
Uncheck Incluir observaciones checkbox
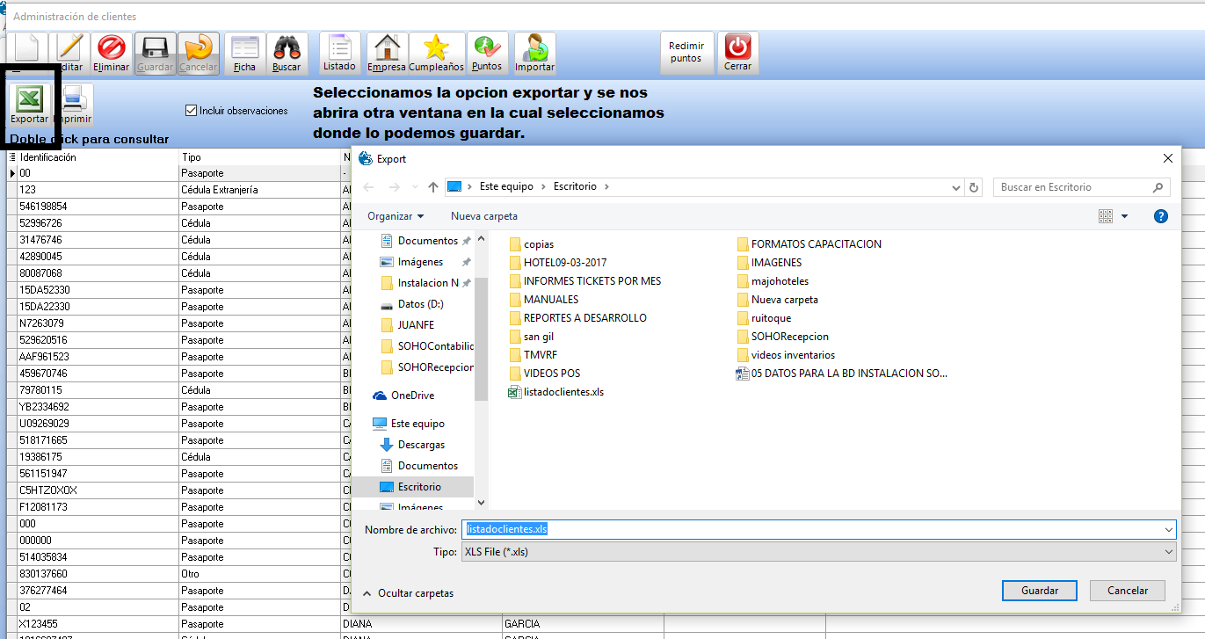tap(191, 111)
